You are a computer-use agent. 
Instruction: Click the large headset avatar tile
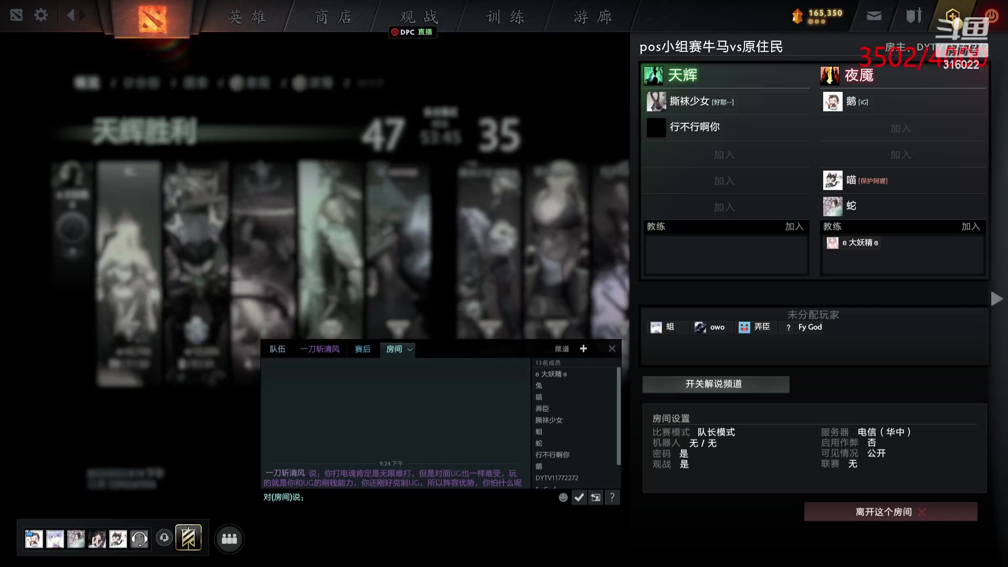coord(139,539)
